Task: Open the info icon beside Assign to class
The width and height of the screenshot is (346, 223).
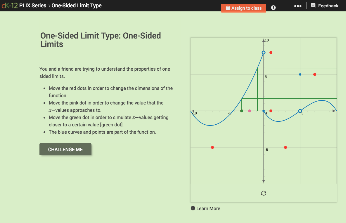Action: point(273,8)
